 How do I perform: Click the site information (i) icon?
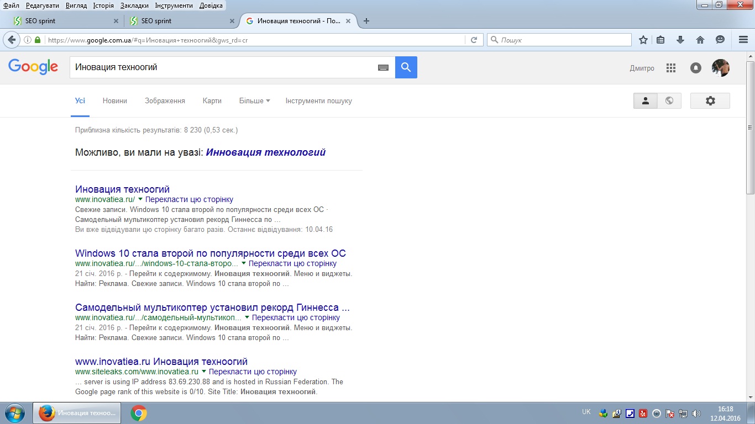(28, 40)
